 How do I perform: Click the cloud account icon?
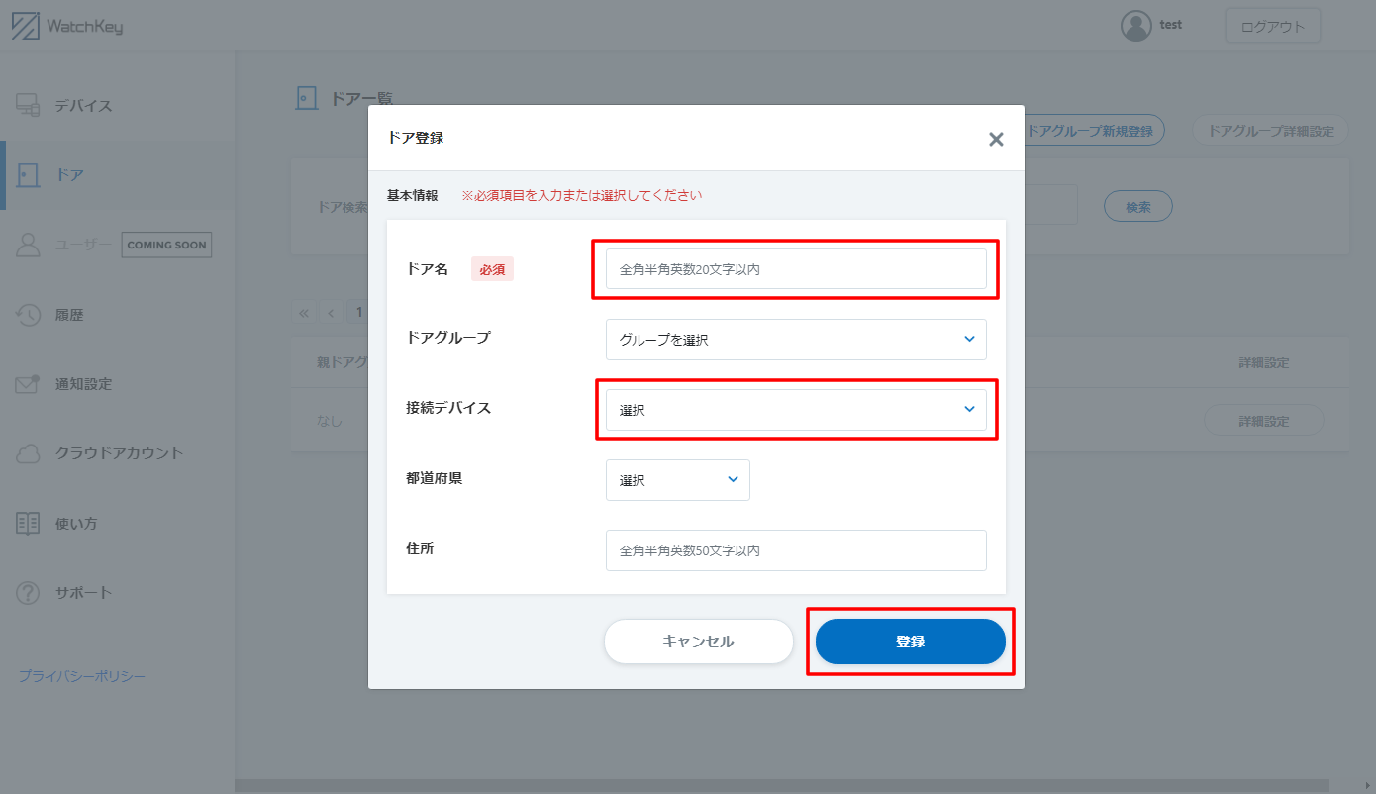(28, 453)
